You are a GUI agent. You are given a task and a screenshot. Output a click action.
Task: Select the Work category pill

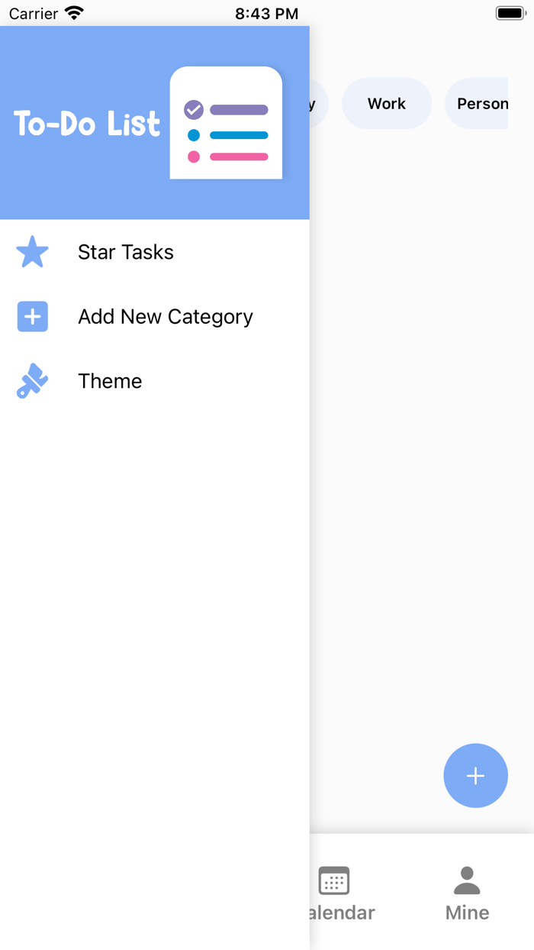(x=387, y=103)
